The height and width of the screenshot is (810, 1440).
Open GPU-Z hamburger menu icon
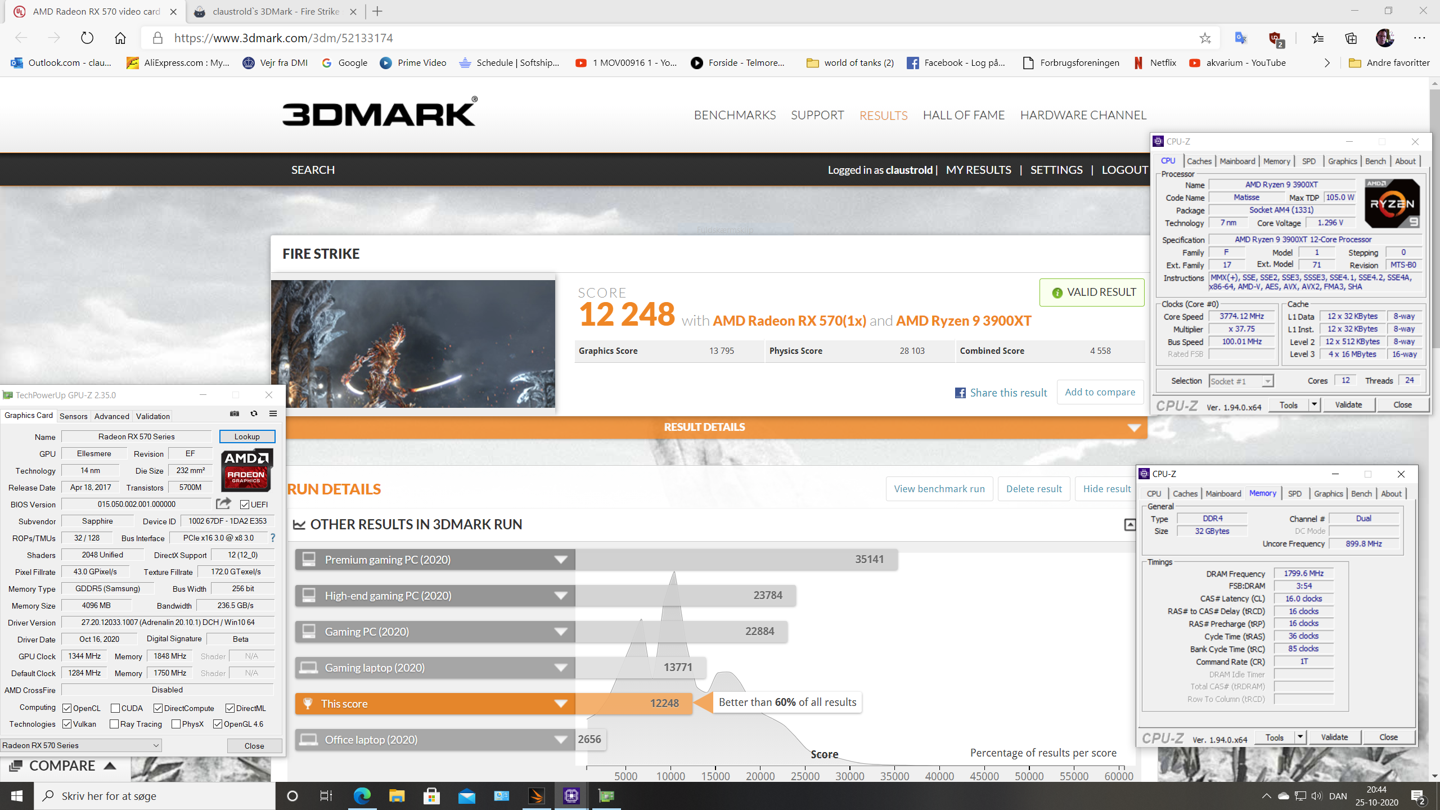pyautogui.click(x=273, y=413)
